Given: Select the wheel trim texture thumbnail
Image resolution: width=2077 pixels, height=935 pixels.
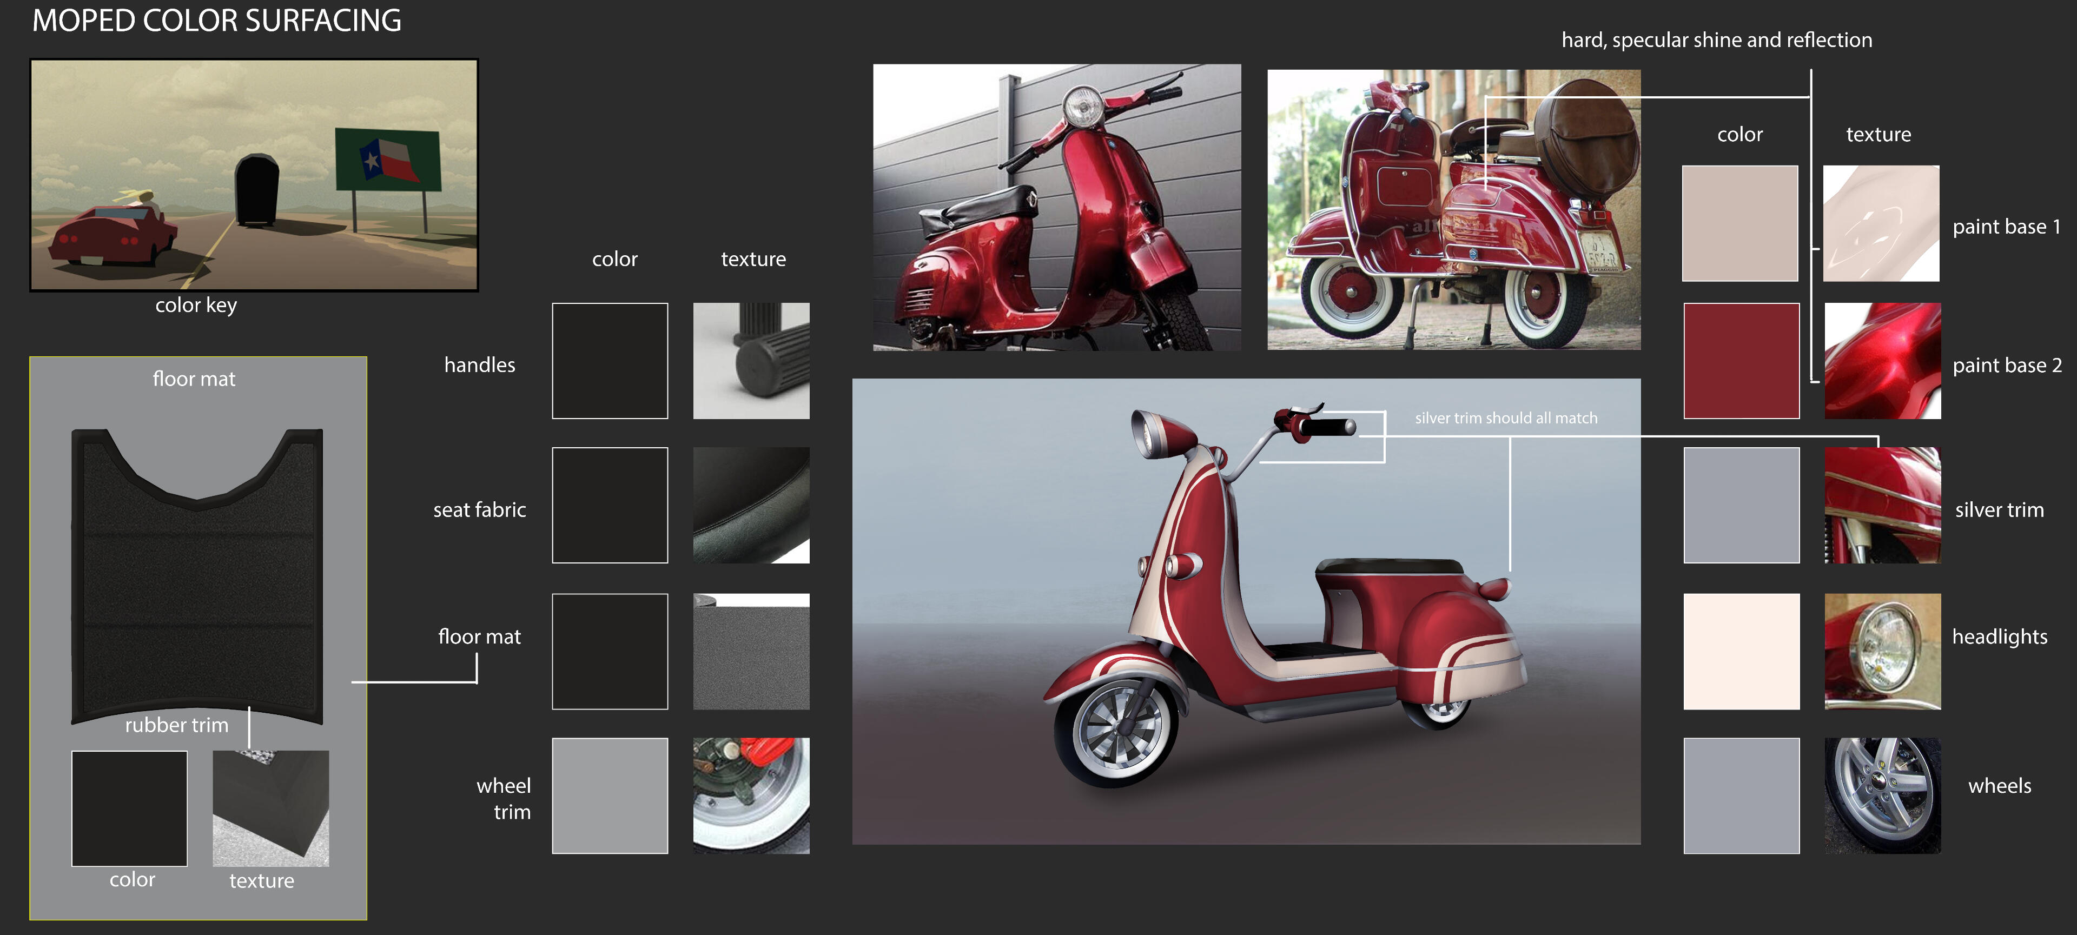Looking at the screenshot, I should pos(751,795).
